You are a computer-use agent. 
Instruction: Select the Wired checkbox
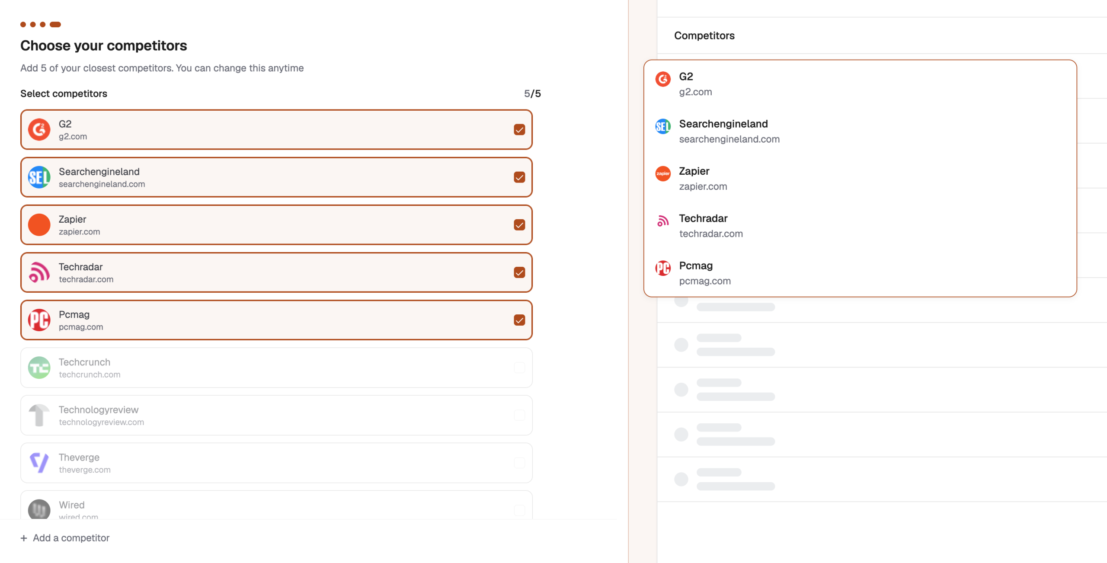[x=519, y=510]
